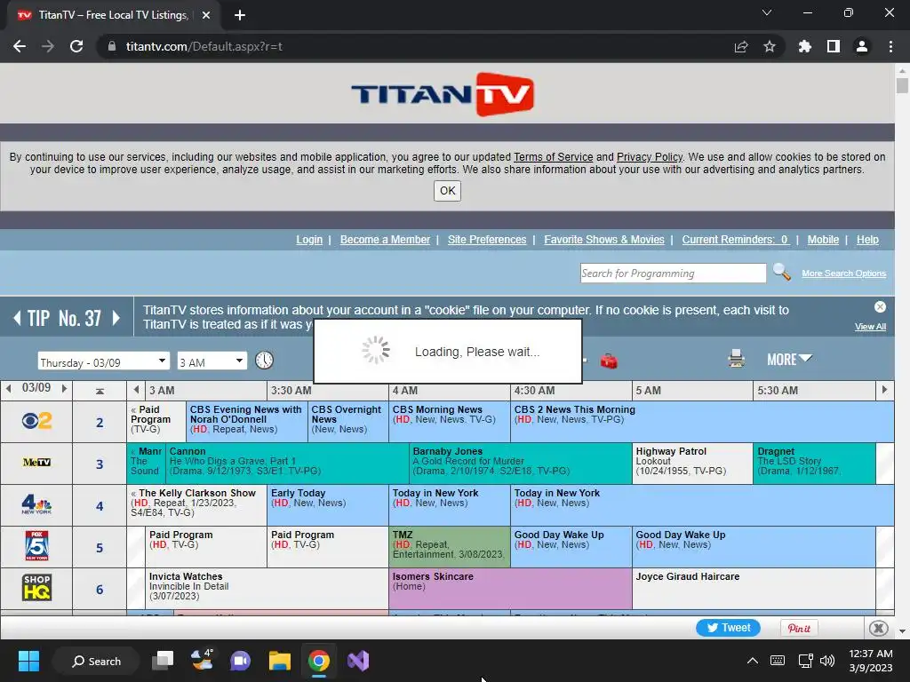Open More Search Options
Screen dimensions: 910x682
tap(844, 274)
